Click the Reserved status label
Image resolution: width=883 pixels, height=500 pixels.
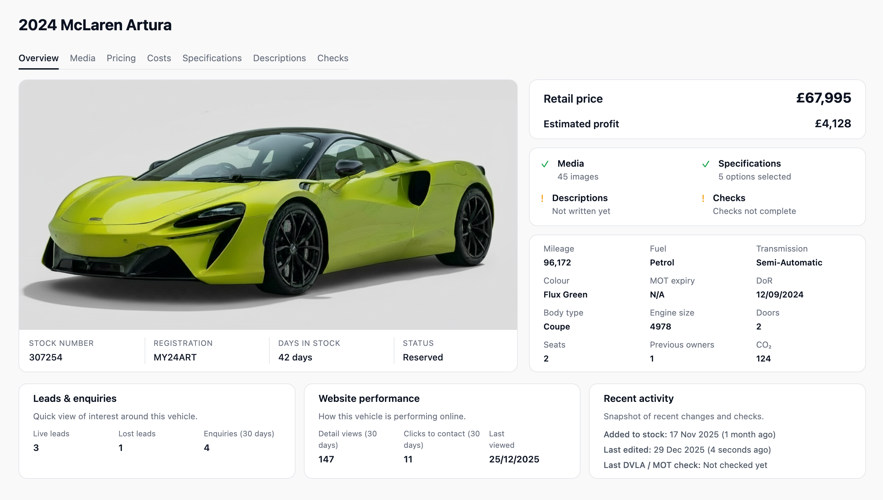click(422, 357)
